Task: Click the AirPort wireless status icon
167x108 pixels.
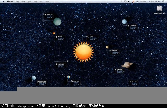Action: [x=125, y=1]
